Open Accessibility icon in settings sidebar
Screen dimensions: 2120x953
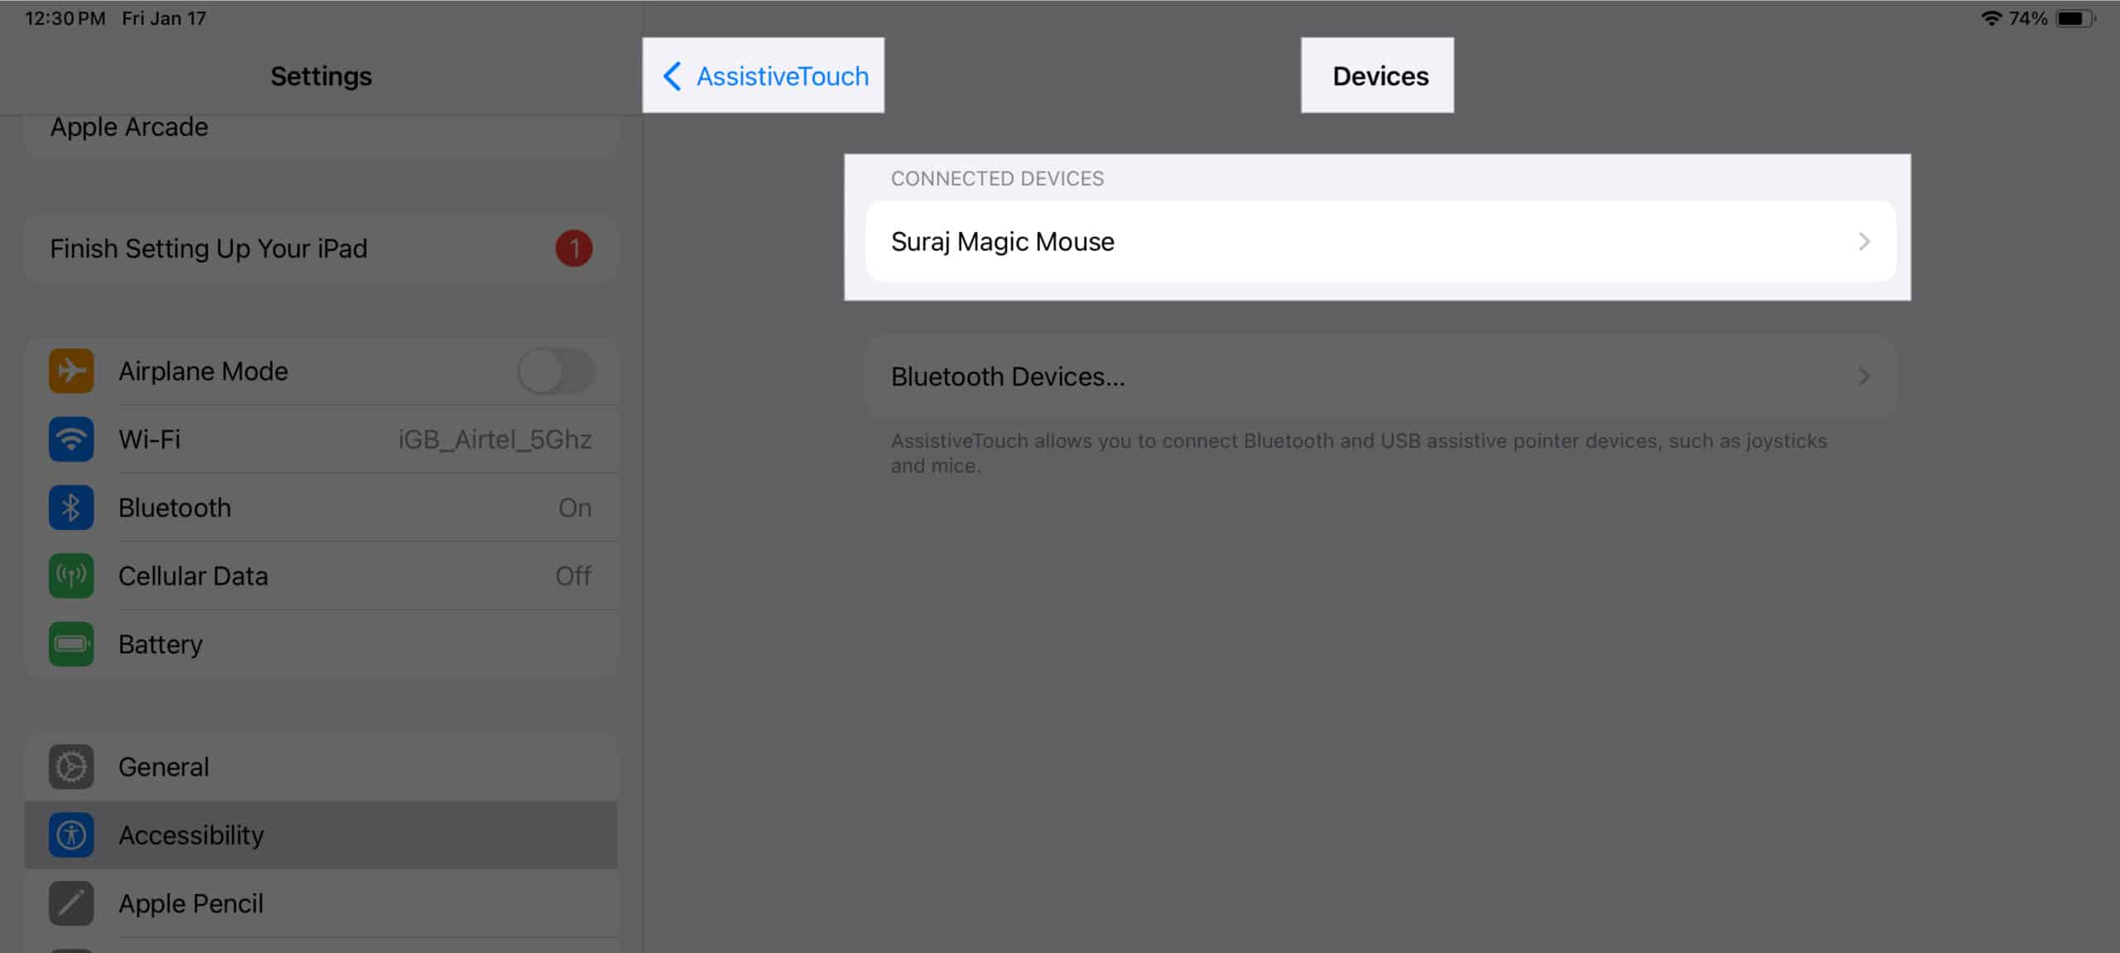pos(70,834)
